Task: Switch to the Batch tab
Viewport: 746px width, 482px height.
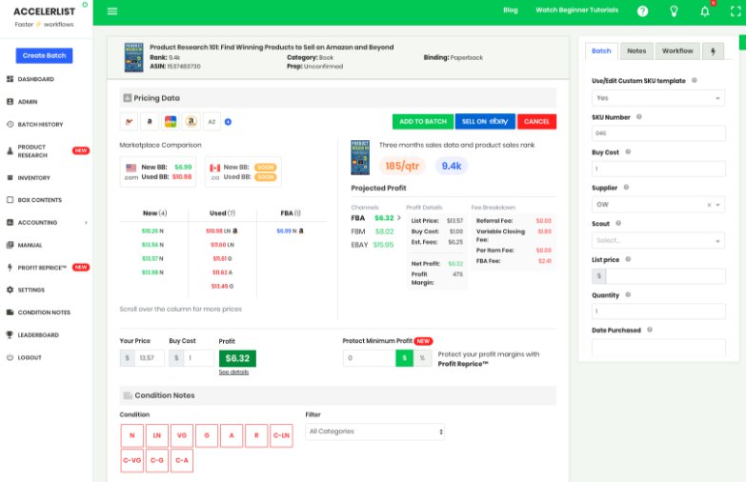Action: pos(601,50)
